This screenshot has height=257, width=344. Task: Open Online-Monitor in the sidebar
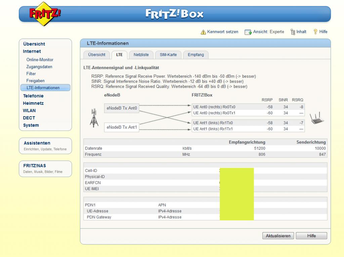40,60
